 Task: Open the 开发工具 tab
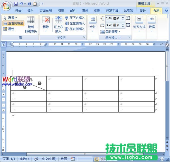click(x=112, y=11)
